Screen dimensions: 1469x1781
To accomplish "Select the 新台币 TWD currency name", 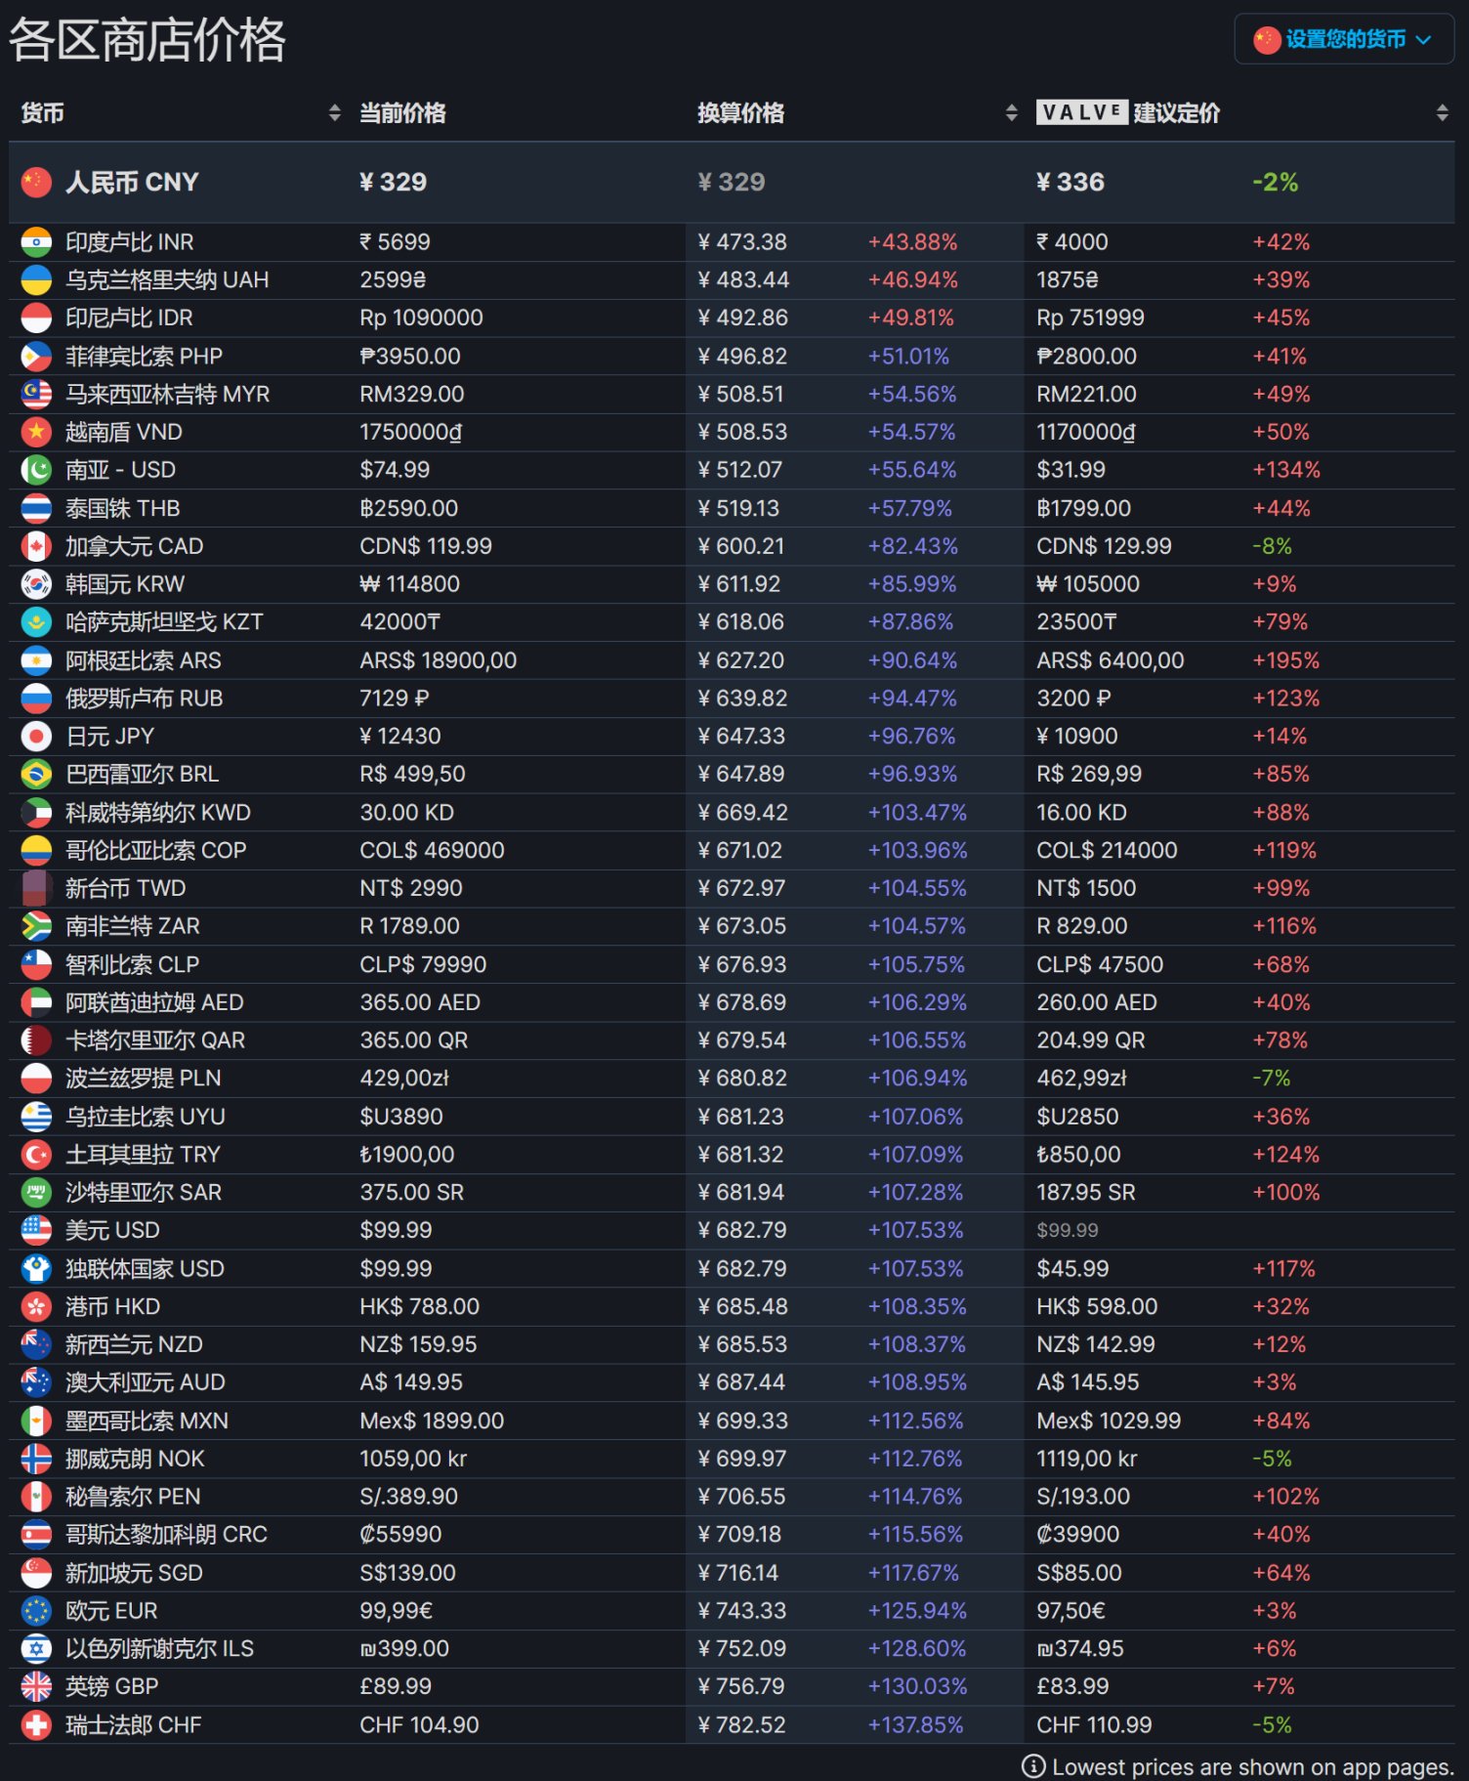I will click(x=125, y=889).
